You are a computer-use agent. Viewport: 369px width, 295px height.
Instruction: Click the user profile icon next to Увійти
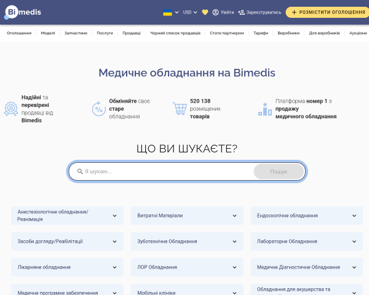coord(215,12)
